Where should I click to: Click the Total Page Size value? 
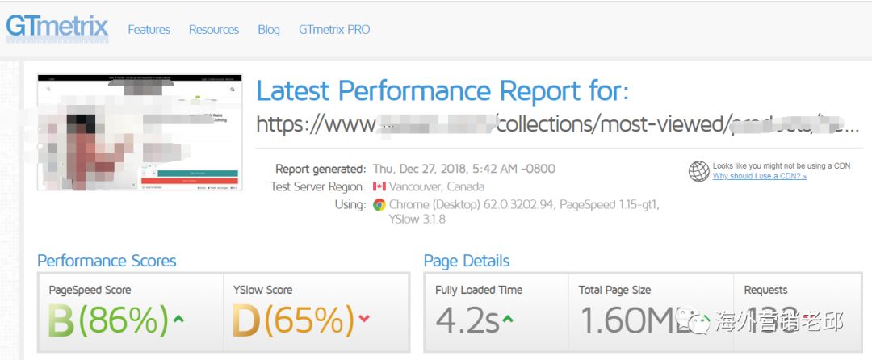(x=636, y=321)
